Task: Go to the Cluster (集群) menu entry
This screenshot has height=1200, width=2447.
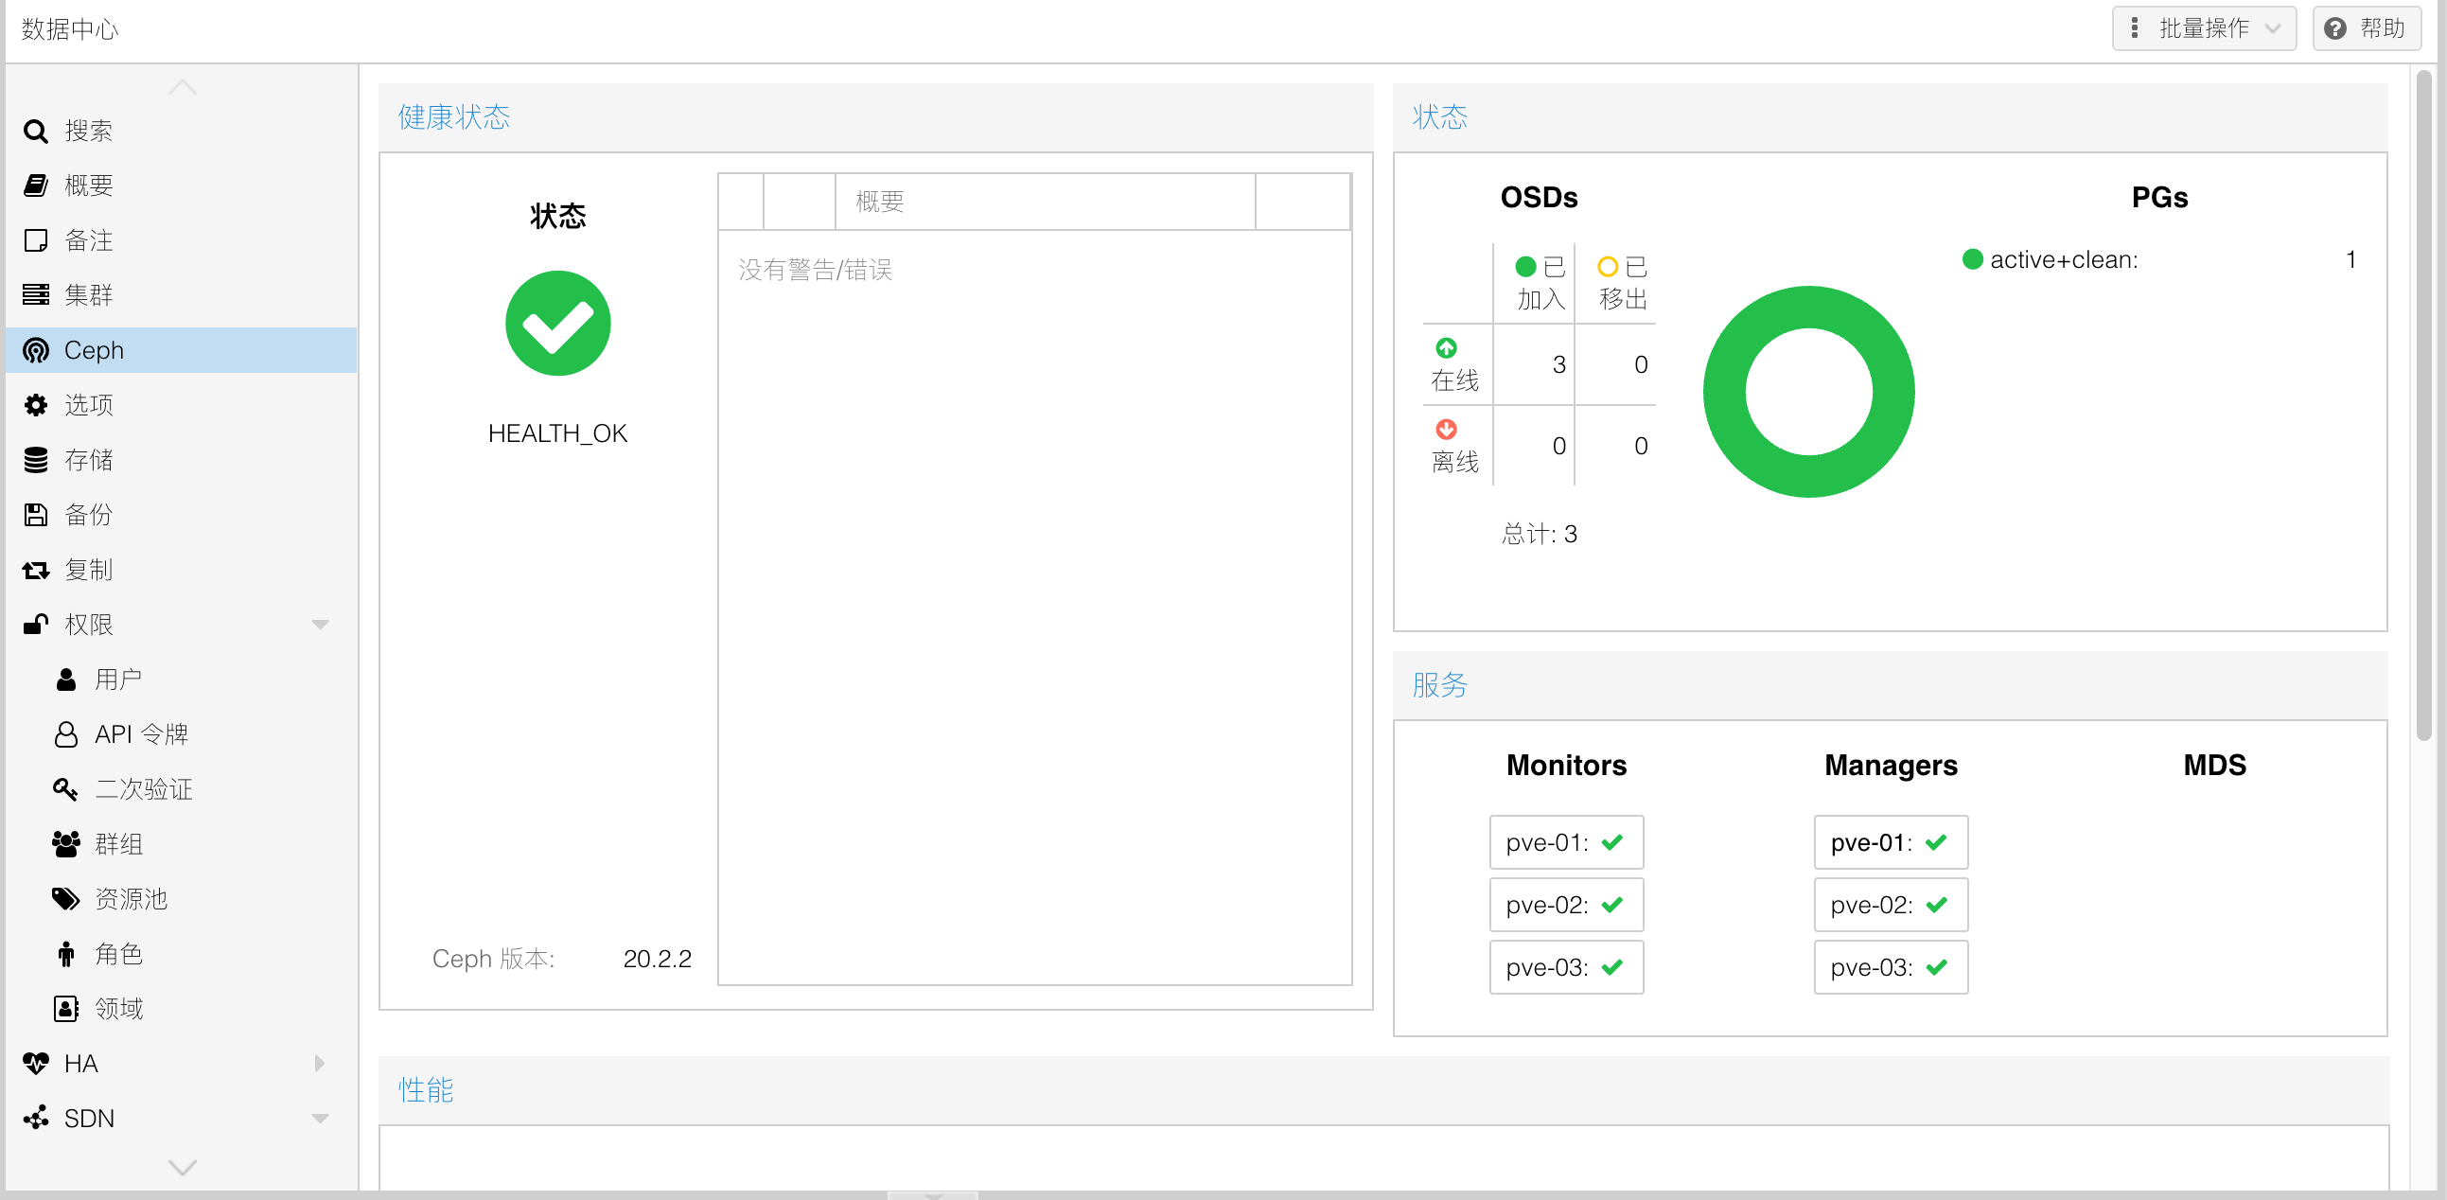Action: pos(182,294)
